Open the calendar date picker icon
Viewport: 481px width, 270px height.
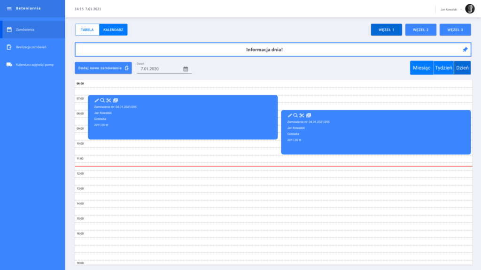point(186,69)
